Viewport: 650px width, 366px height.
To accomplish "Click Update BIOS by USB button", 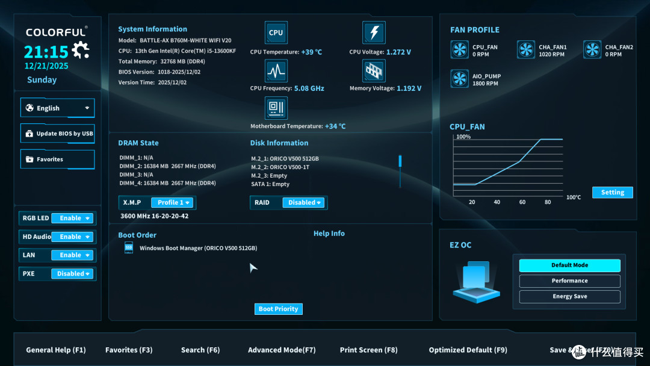I will click(x=57, y=134).
